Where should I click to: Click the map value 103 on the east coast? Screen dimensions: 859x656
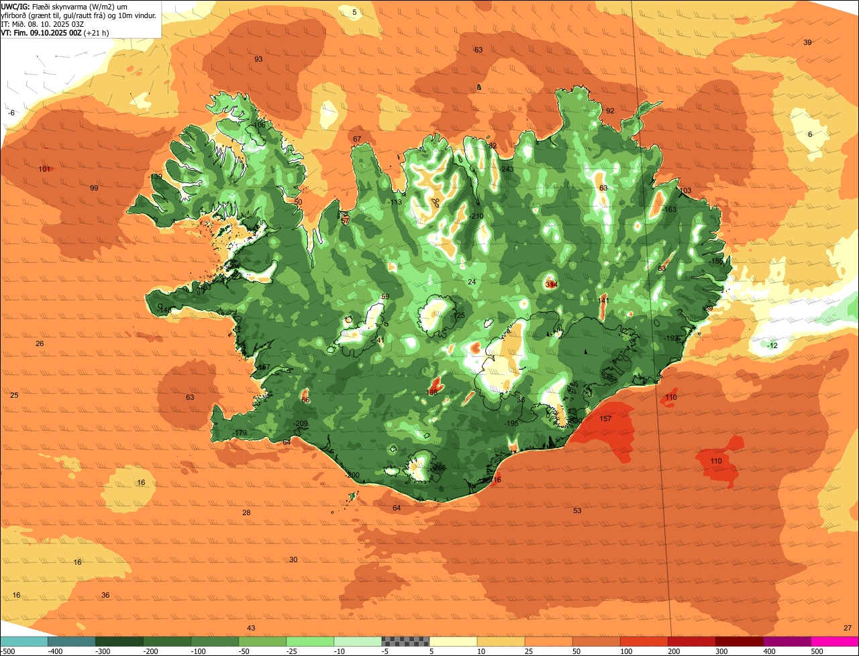(x=685, y=191)
